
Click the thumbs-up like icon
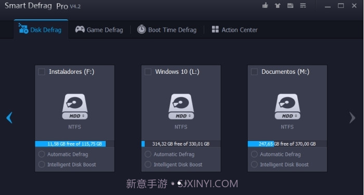(265, 5)
